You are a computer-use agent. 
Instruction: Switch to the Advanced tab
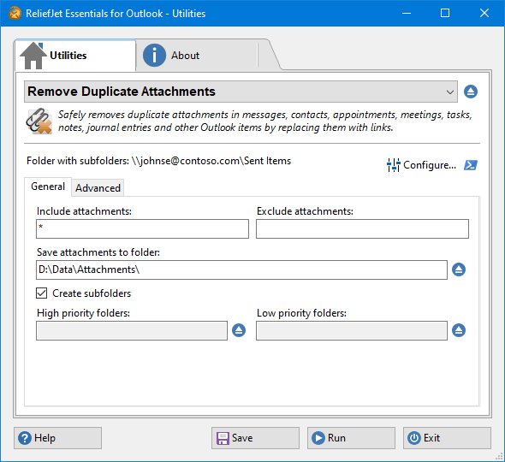(x=98, y=188)
